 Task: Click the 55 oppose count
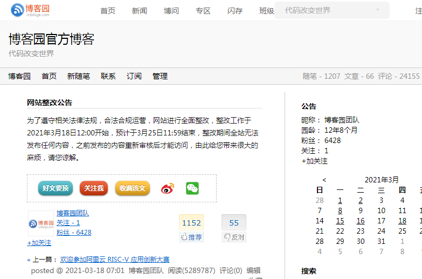[x=234, y=223]
